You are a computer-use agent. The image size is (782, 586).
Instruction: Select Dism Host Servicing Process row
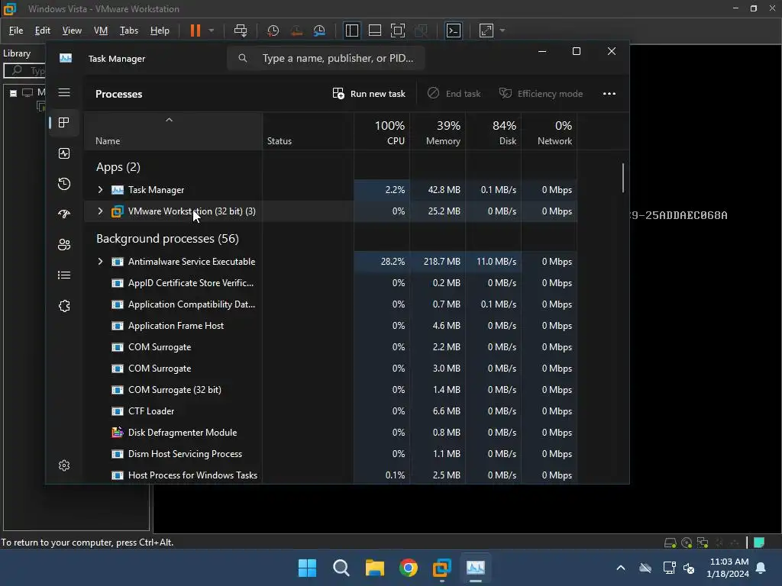331,454
